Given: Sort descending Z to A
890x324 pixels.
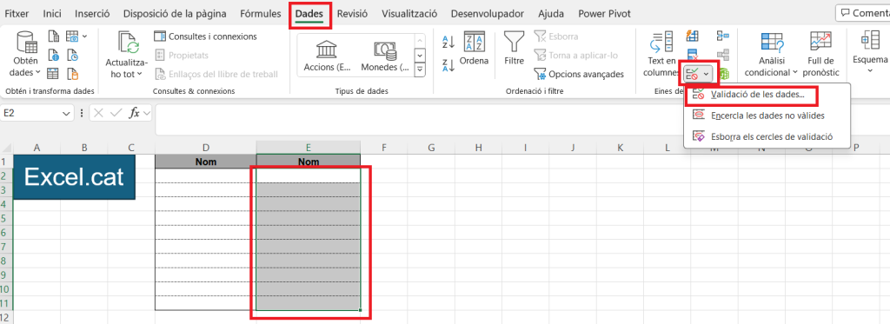Looking at the screenshot, I should (448, 65).
